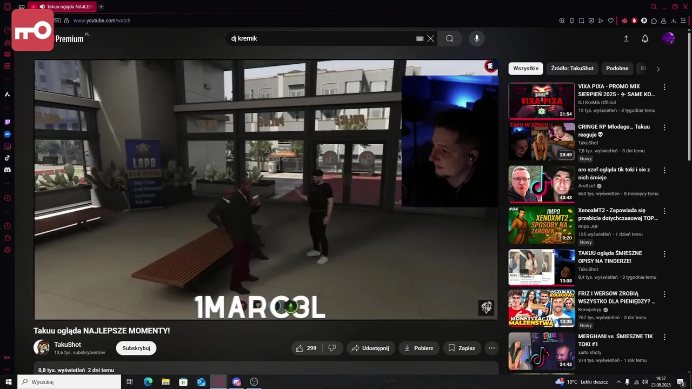Open TakuShot channel name link
This screenshot has height=389, width=692.
click(x=68, y=344)
